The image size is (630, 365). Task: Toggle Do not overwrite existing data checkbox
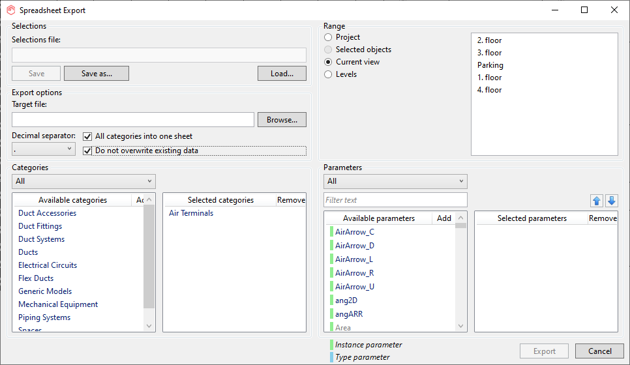click(x=87, y=151)
